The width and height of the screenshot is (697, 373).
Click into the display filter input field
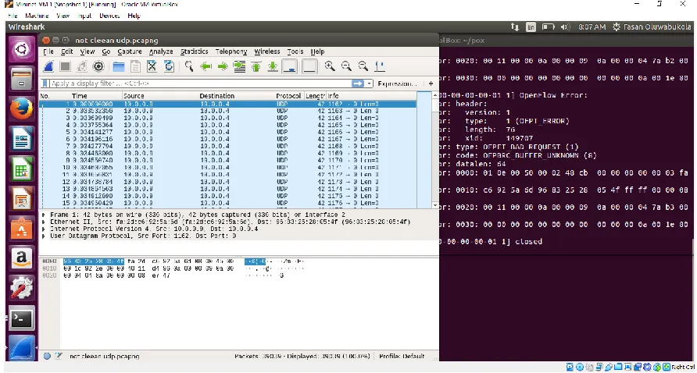coord(200,83)
